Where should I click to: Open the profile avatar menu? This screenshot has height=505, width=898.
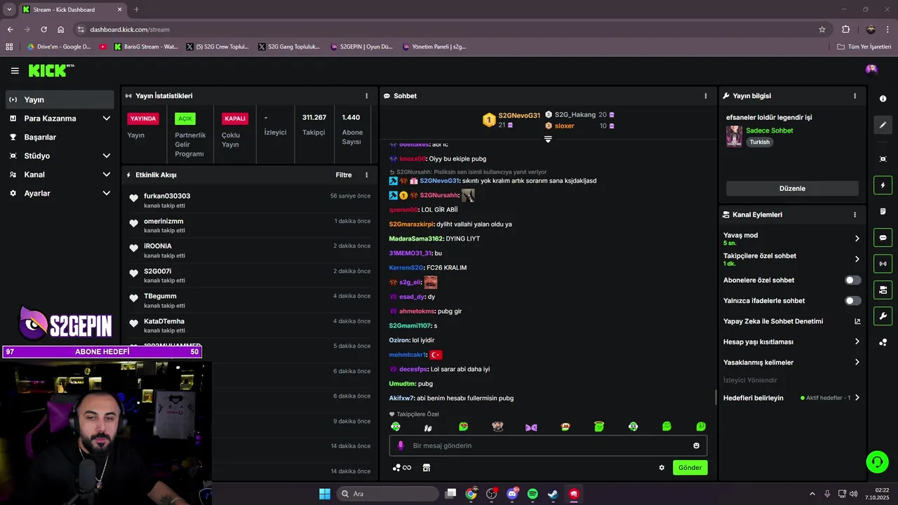tap(871, 69)
